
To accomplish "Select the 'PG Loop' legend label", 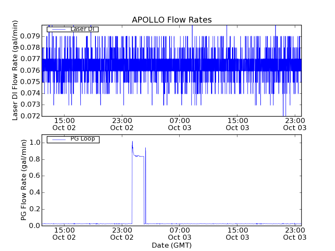I will coord(82,139).
